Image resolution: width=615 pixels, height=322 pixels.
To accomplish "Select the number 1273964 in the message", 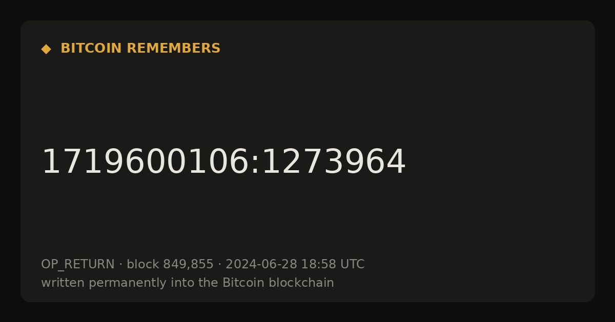I will [x=333, y=163].
